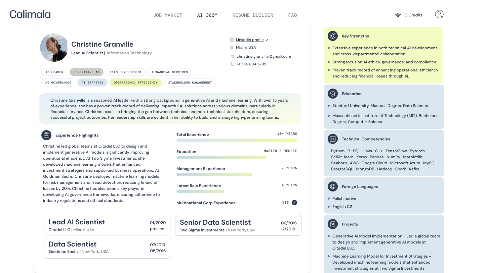Click the Technical Competencies code icon
Viewport: 484px width, 273px height.
point(333,139)
